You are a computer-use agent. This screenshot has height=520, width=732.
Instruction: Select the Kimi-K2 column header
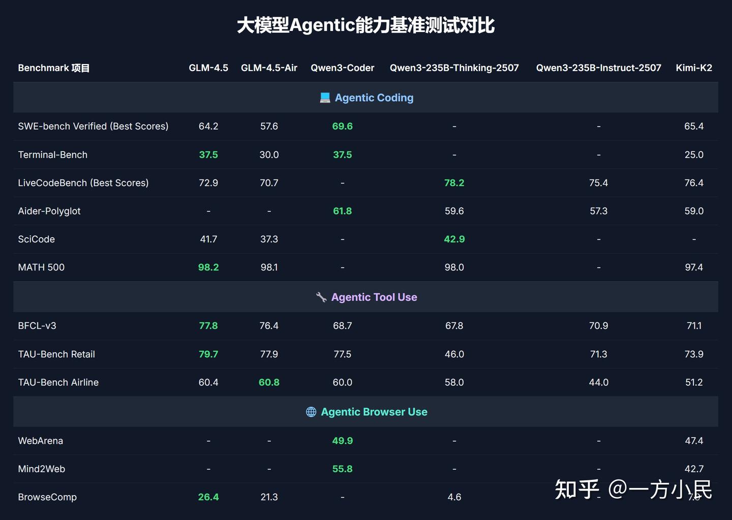pyautogui.click(x=694, y=68)
